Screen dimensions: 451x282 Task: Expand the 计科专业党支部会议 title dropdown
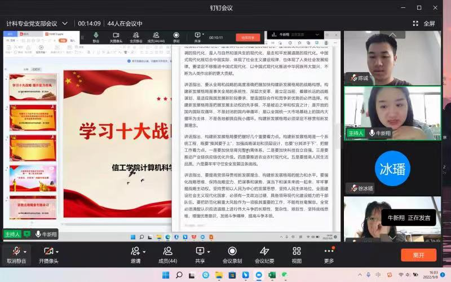65,24
